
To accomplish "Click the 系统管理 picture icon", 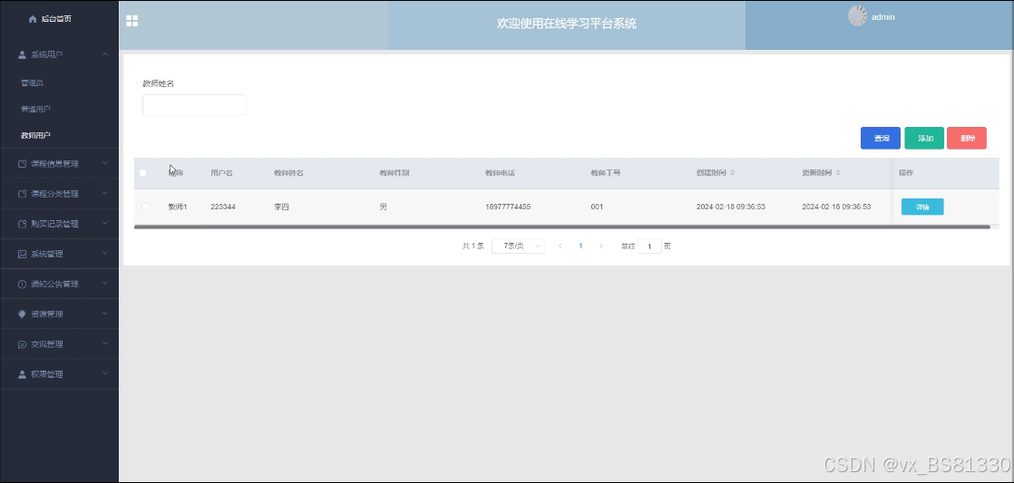I will click(x=23, y=255).
